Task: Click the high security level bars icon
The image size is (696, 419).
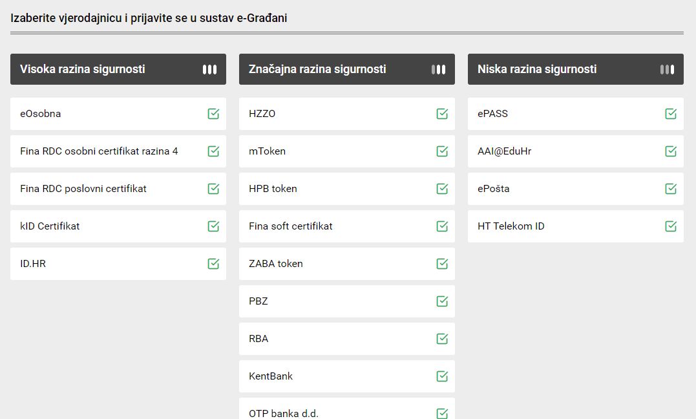Action: pyautogui.click(x=209, y=69)
